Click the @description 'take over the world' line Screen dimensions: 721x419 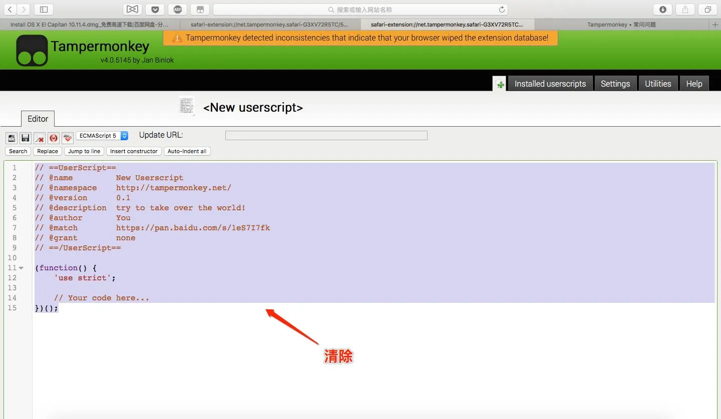pos(140,208)
